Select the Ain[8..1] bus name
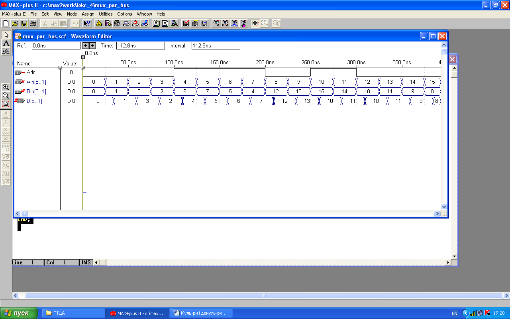 (36, 82)
